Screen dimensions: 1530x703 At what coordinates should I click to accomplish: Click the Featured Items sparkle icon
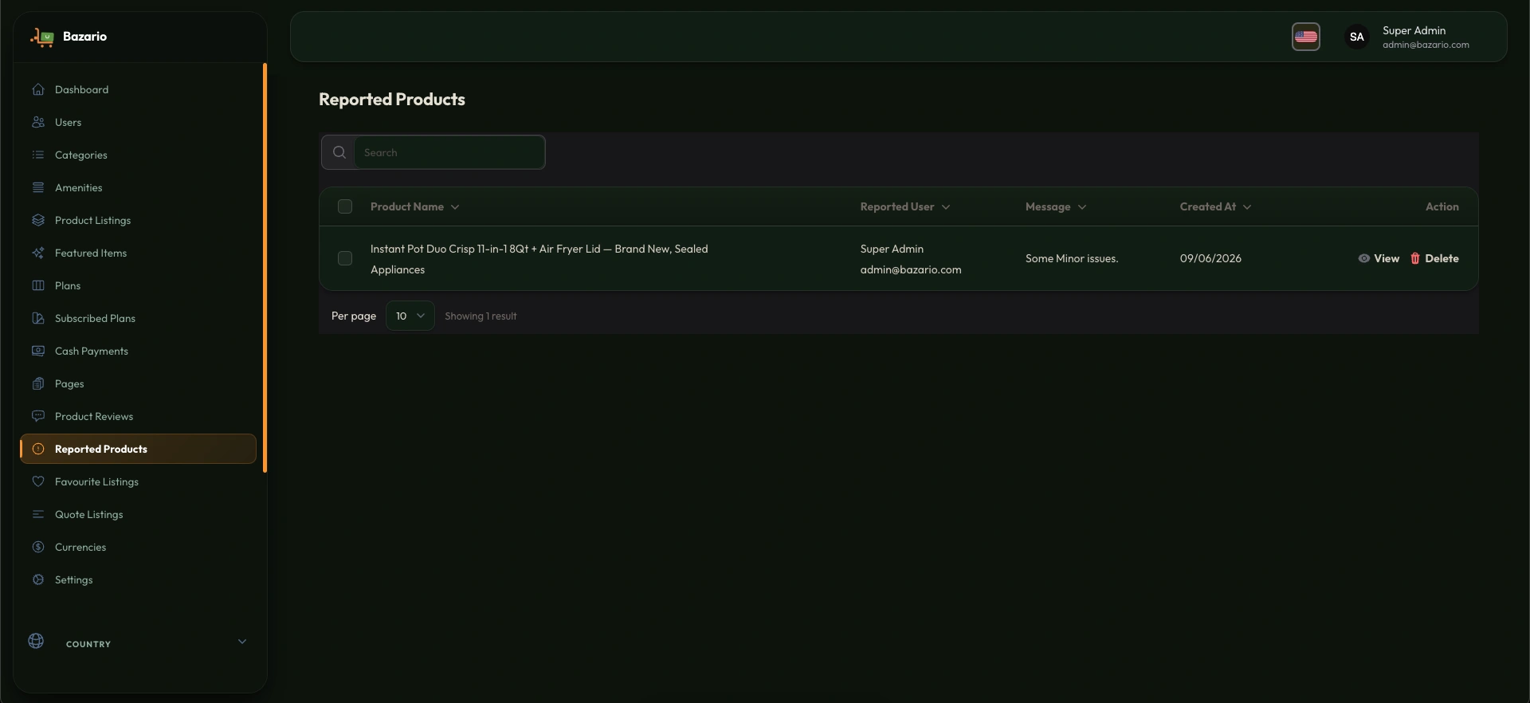[38, 253]
